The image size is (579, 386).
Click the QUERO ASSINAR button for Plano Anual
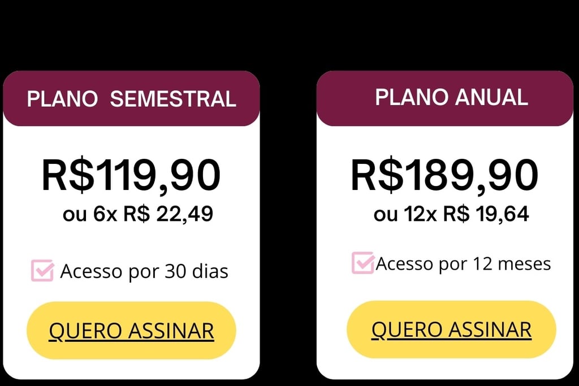(x=451, y=329)
